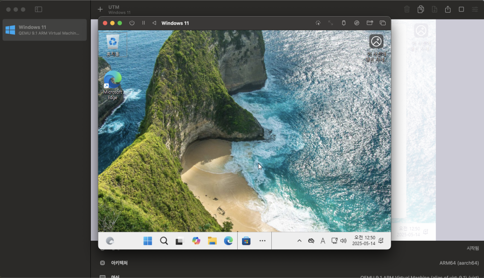Click the share icon in the UTM toolbar
The width and height of the screenshot is (484, 278).
pyautogui.click(x=448, y=9)
